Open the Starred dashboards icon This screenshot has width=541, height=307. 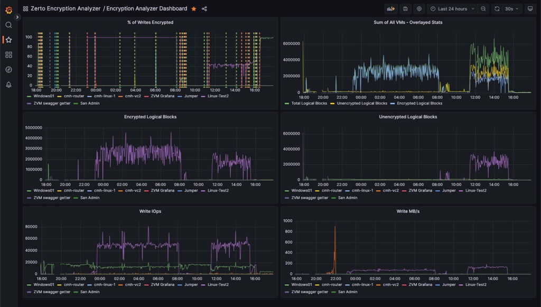(8, 40)
